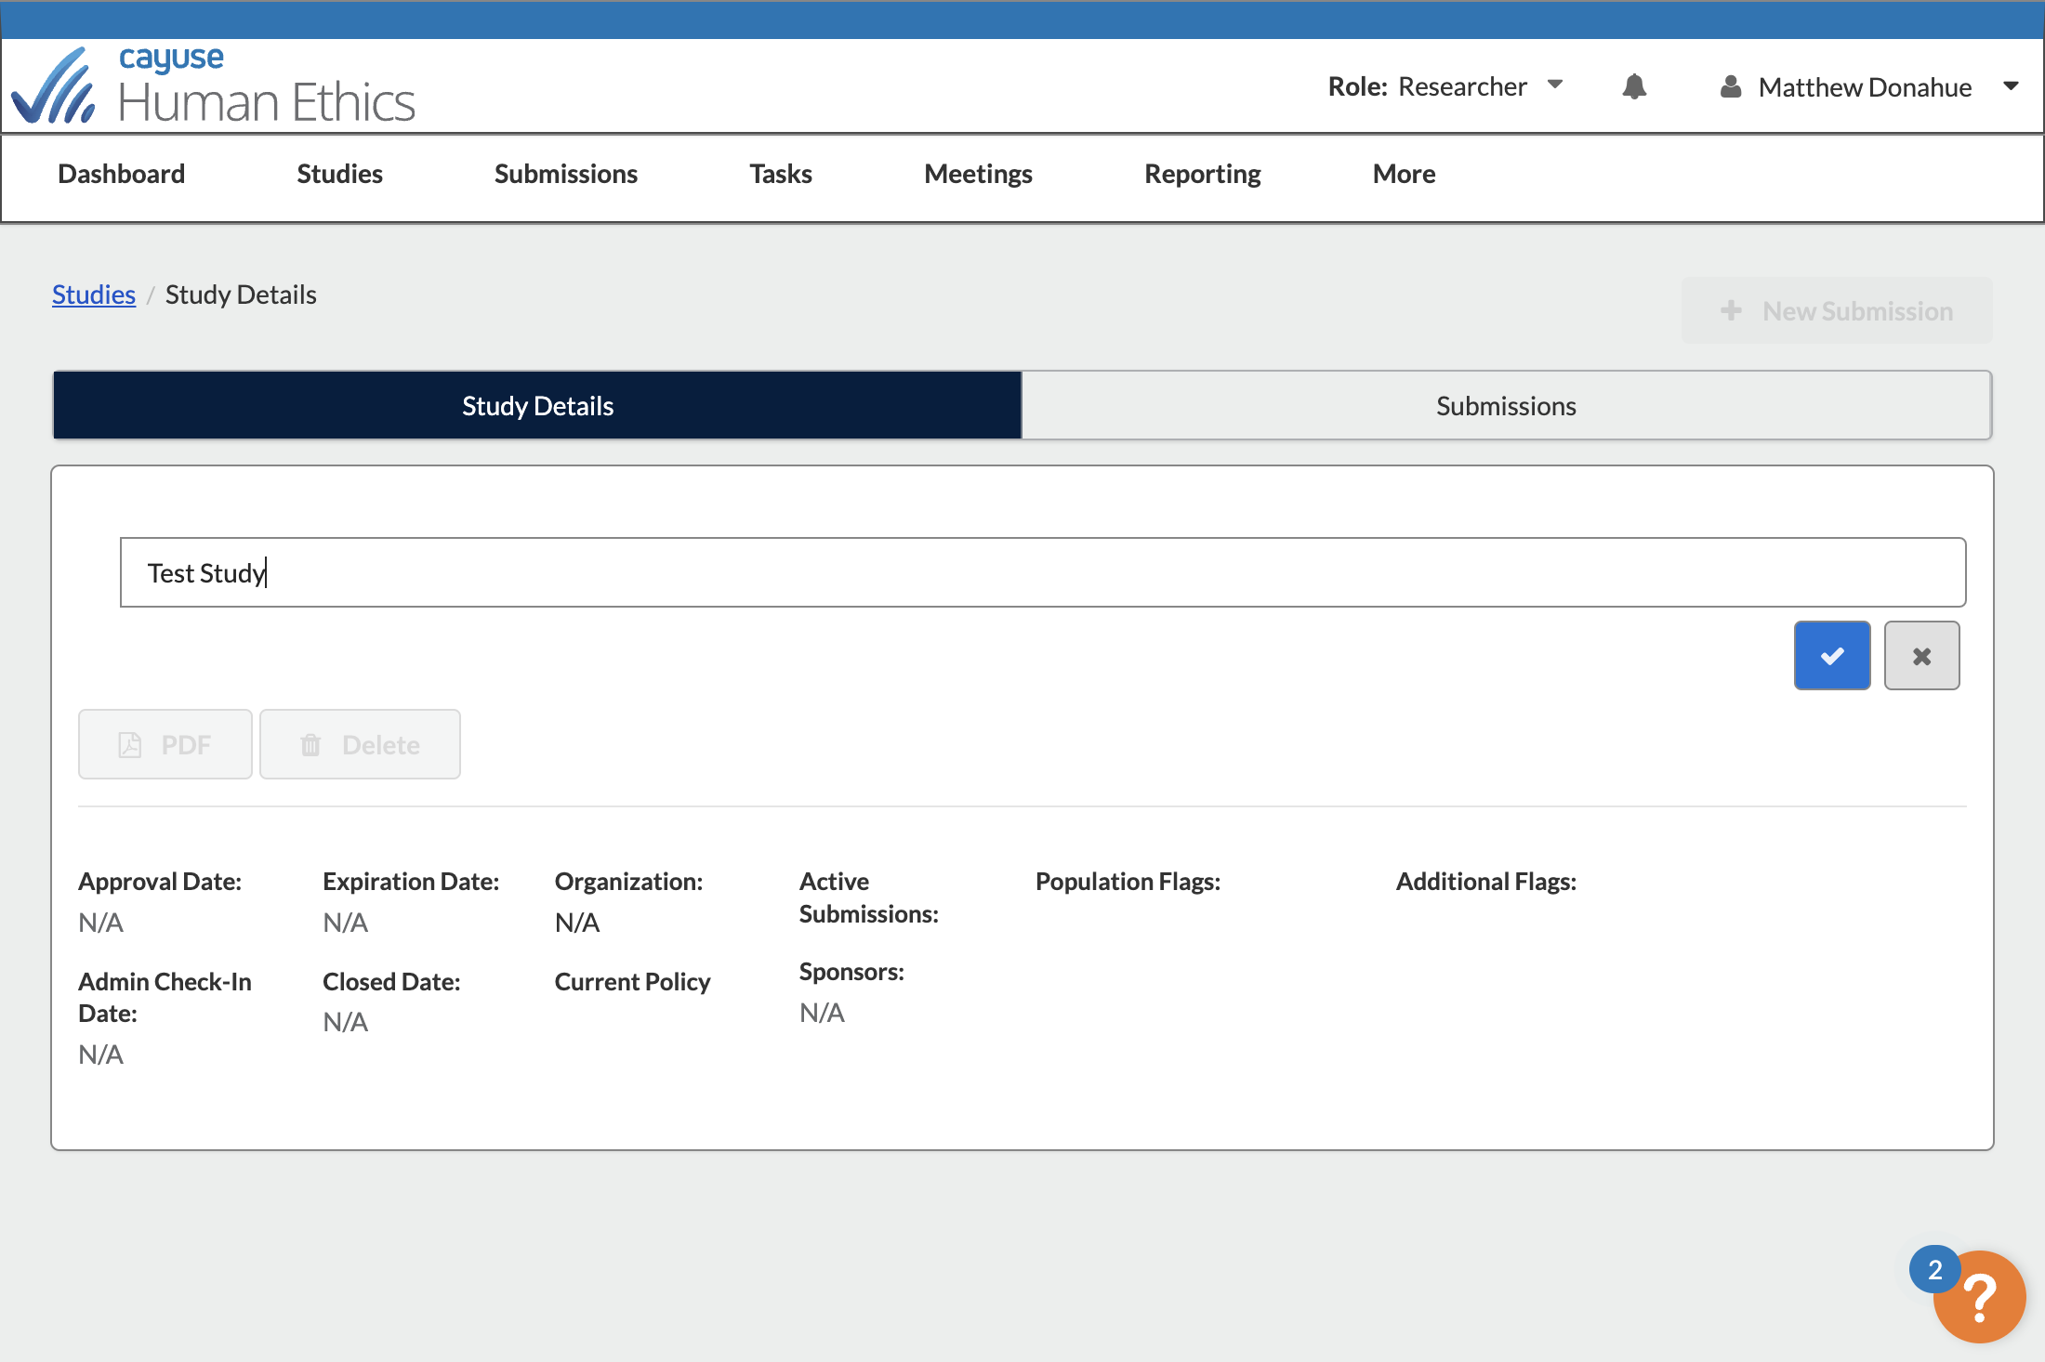Switch to the Submissions tab
Screen dimensions: 2045x1362
click(1506, 405)
